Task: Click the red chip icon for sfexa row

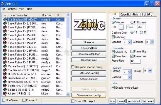Action: [5, 31]
